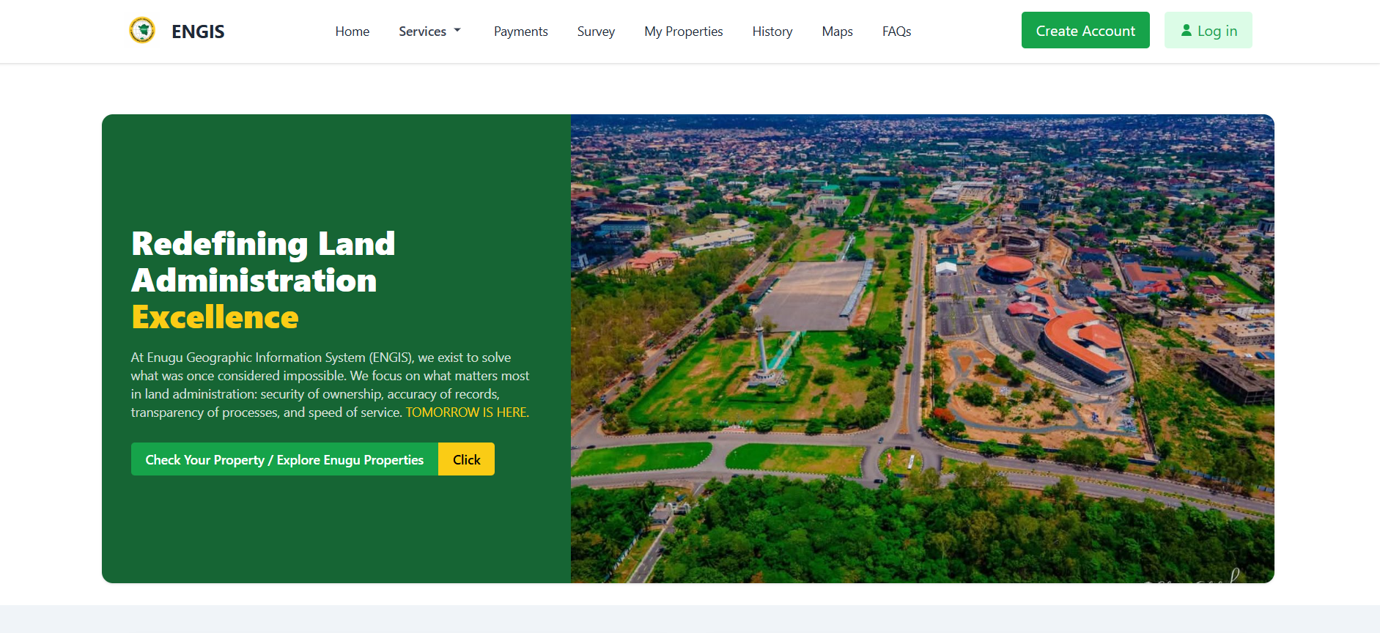Open the Payments page
This screenshot has width=1380, height=633.
520,32
